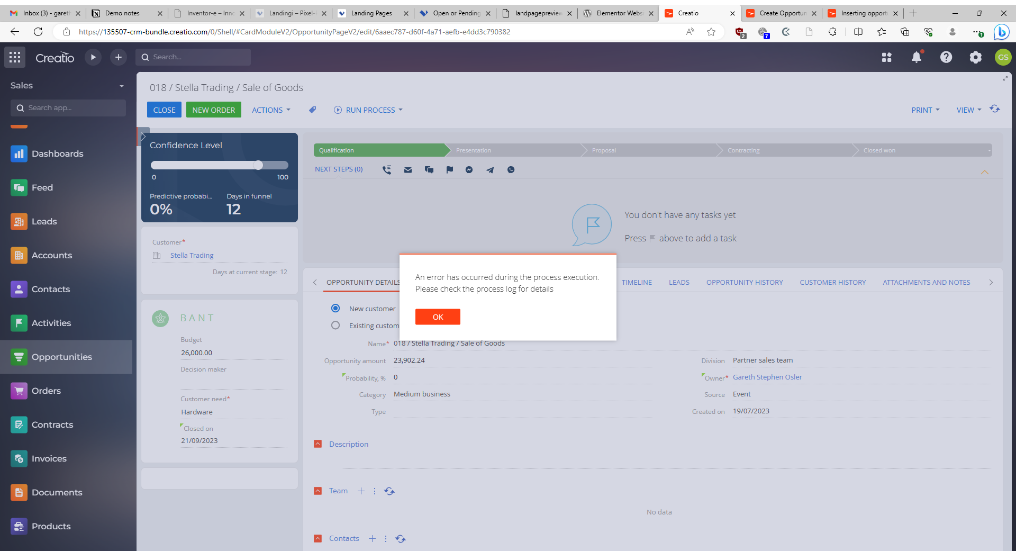This screenshot has width=1016, height=551.
Task: Open the Gareth Stephen Osler owner link
Action: (x=767, y=377)
